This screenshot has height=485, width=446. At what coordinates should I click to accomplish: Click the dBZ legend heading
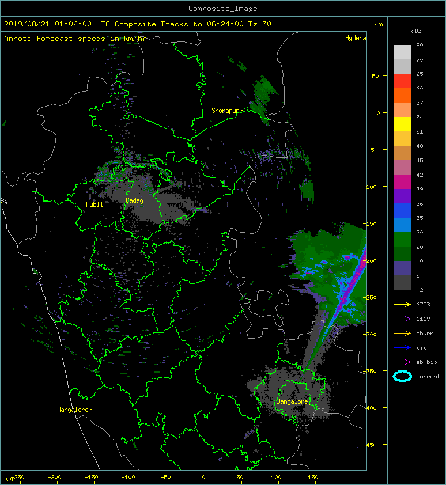416,31
